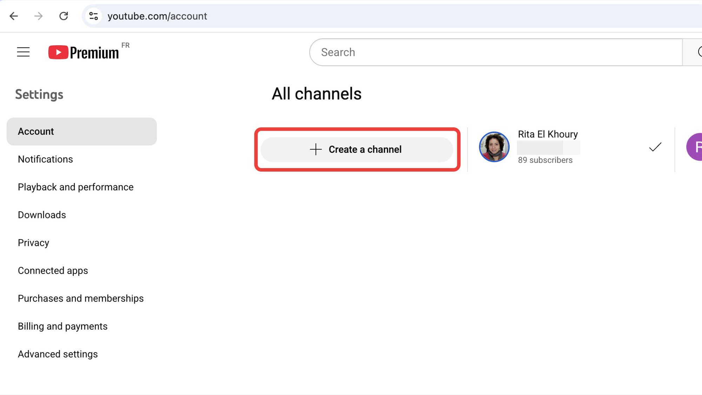Screen dimensions: 702x395
Task: Click the browser reload icon
Action: pyautogui.click(x=64, y=16)
